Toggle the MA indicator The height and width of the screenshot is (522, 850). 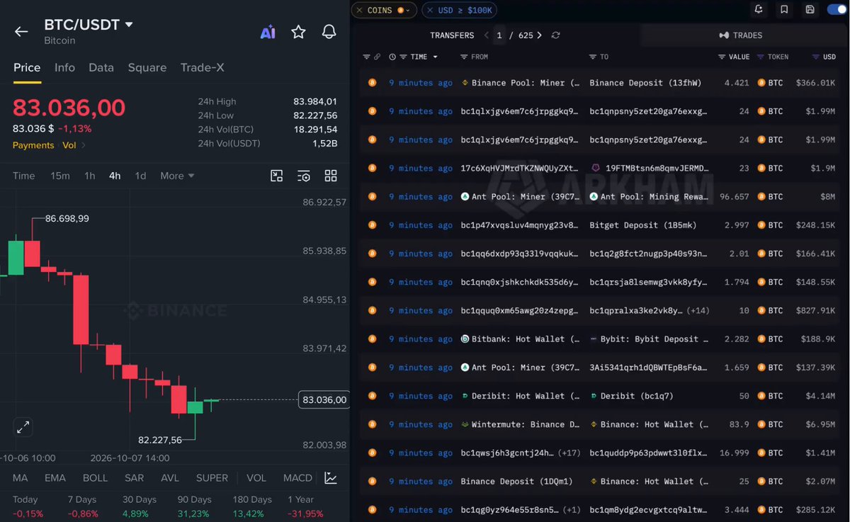click(20, 478)
